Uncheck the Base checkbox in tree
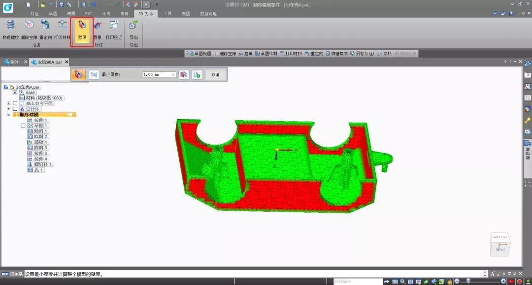Image resolution: width=532 pixels, height=285 pixels. click(x=15, y=92)
